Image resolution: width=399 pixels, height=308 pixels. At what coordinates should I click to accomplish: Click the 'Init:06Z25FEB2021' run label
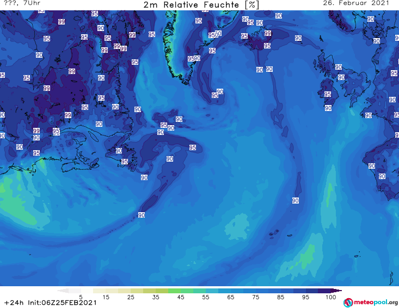pyautogui.click(x=63, y=303)
